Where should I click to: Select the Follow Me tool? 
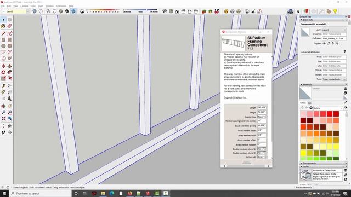[10, 72]
